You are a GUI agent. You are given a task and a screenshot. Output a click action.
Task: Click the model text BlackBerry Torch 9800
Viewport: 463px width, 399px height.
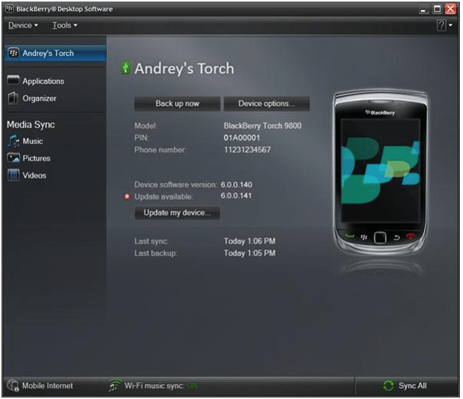click(x=263, y=126)
